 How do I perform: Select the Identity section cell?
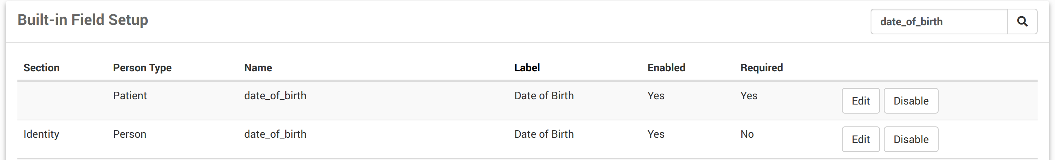[x=41, y=134]
